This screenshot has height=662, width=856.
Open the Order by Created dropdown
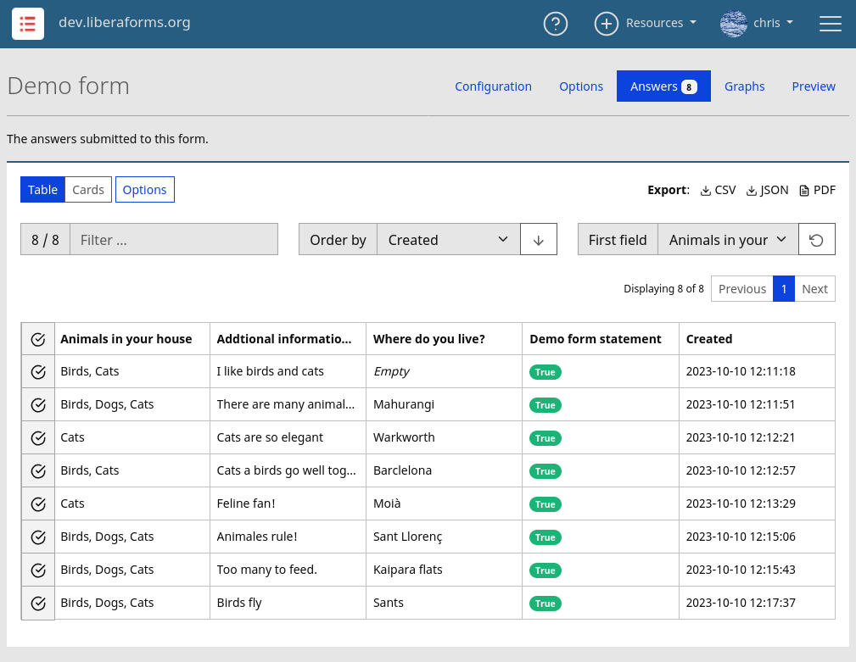448,239
